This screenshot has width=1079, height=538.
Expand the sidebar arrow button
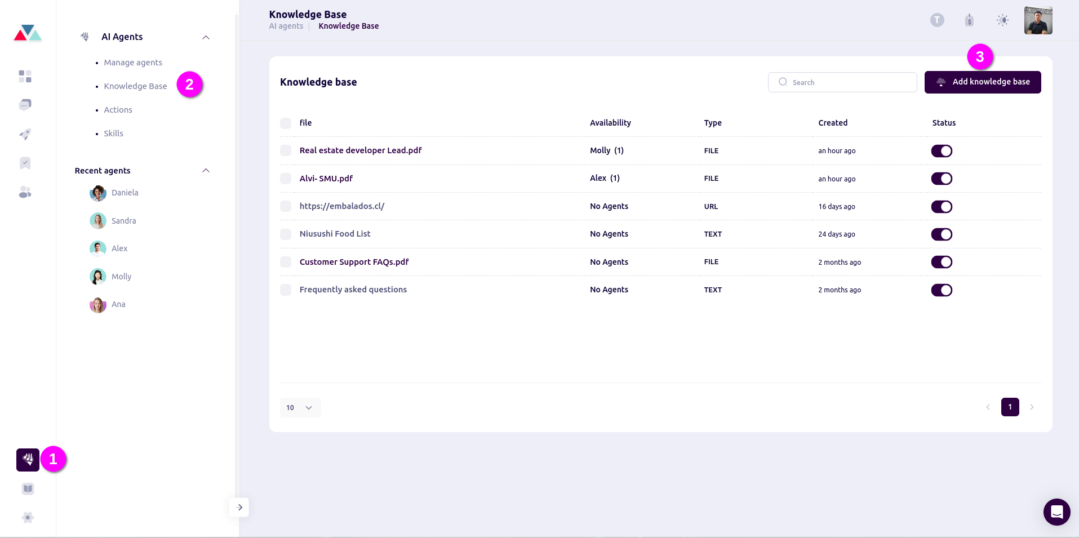tap(239, 507)
